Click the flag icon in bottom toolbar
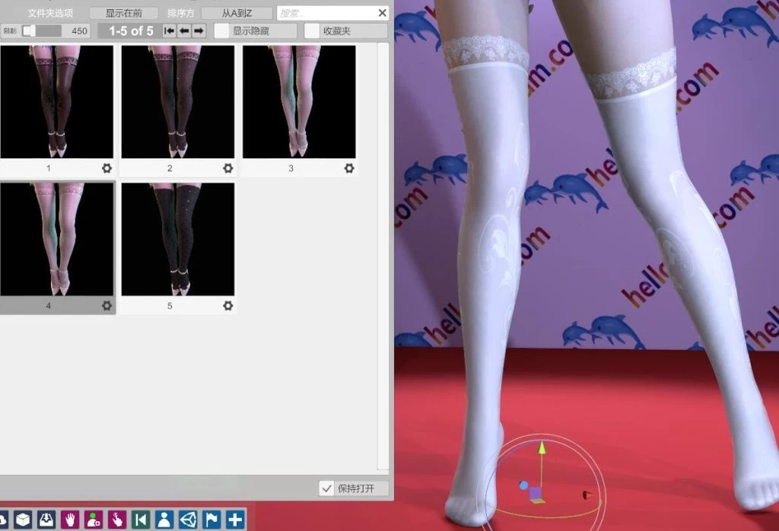Image resolution: width=779 pixels, height=531 pixels. [x=211, y=520]
